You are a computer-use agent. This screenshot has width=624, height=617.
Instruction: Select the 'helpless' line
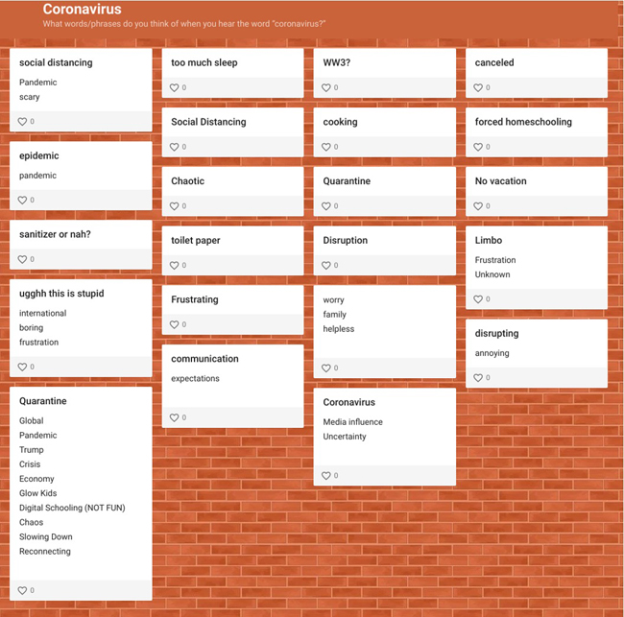339,329
